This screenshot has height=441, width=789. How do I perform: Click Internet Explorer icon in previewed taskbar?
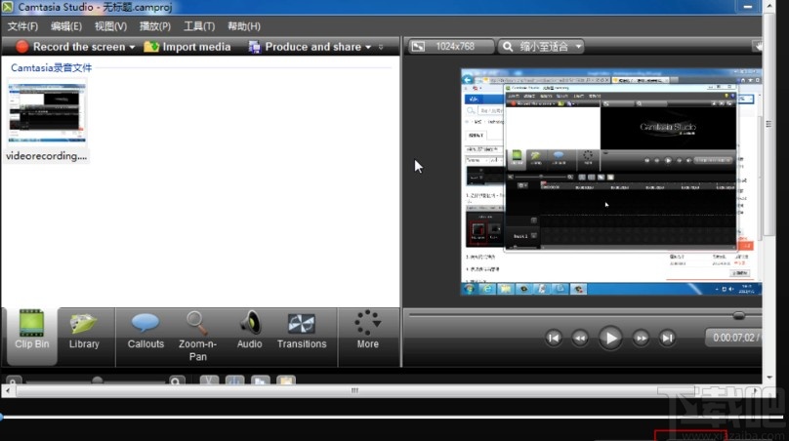tap(487, 289)
